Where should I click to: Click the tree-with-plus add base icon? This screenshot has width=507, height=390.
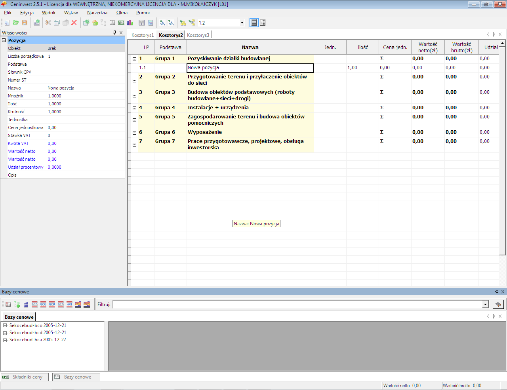point(17,304)
